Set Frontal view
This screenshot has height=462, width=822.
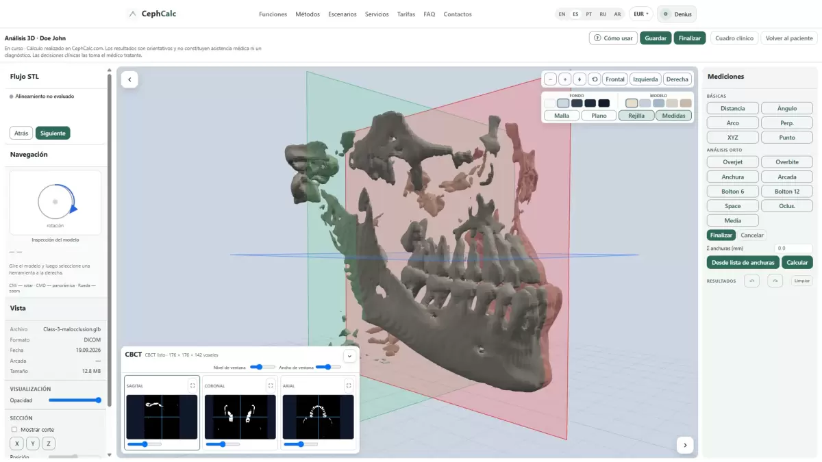point(615,79)
